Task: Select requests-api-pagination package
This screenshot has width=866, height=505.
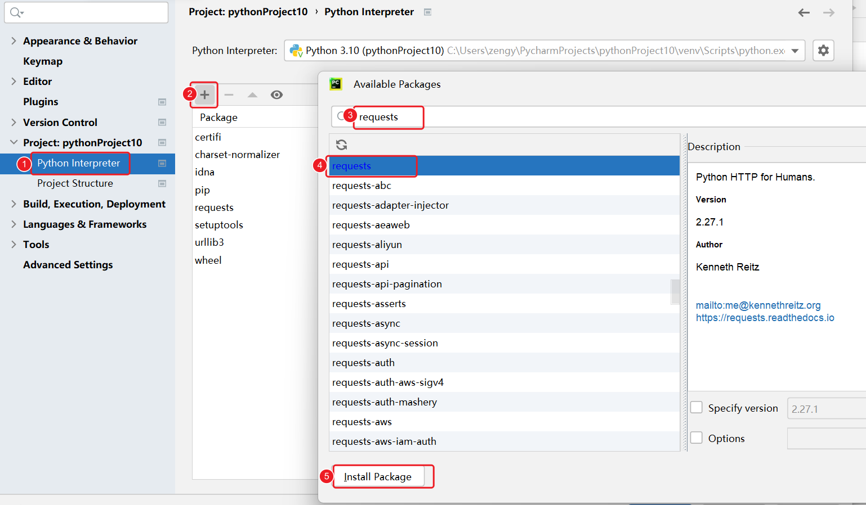Action: click(504, 284)
